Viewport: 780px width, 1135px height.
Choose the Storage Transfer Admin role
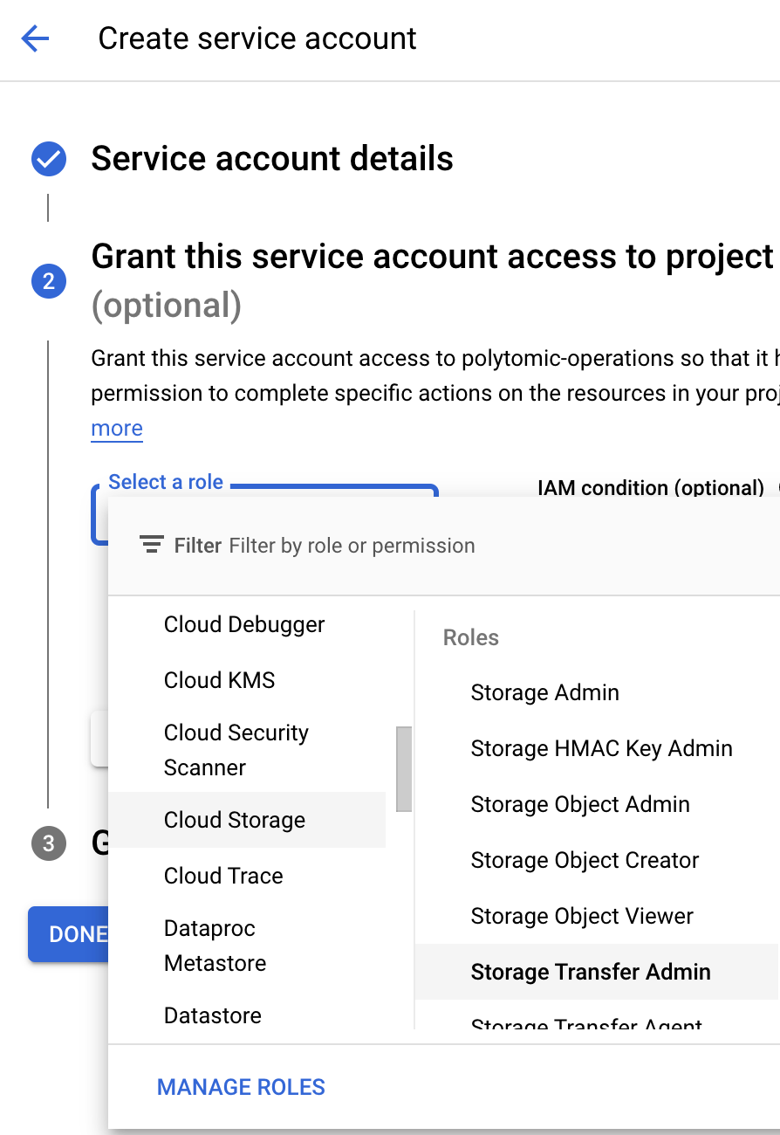[x=591, y=972]
